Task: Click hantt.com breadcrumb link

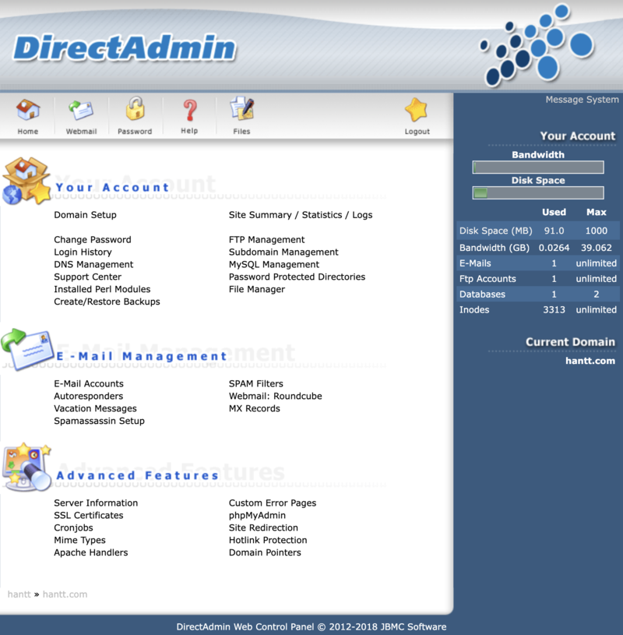Action: pyautogui.click(x=65, y=594)
